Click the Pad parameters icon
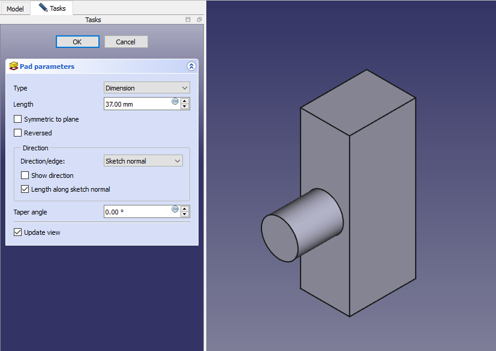Screen dimensions: 496x351 point(14,66)
